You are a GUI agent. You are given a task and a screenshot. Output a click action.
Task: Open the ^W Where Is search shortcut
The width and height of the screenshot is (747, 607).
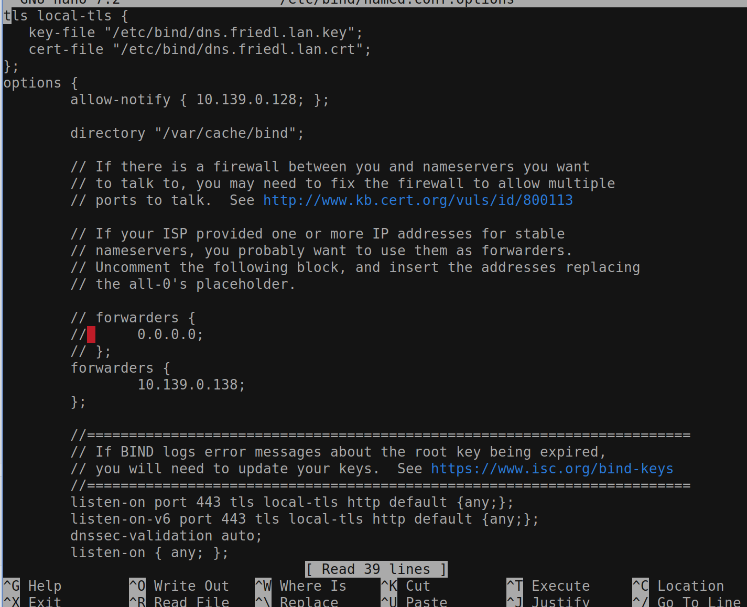[301, 586]
